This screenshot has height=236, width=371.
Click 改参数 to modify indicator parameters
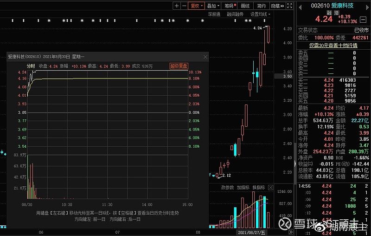tap(227, 187)
